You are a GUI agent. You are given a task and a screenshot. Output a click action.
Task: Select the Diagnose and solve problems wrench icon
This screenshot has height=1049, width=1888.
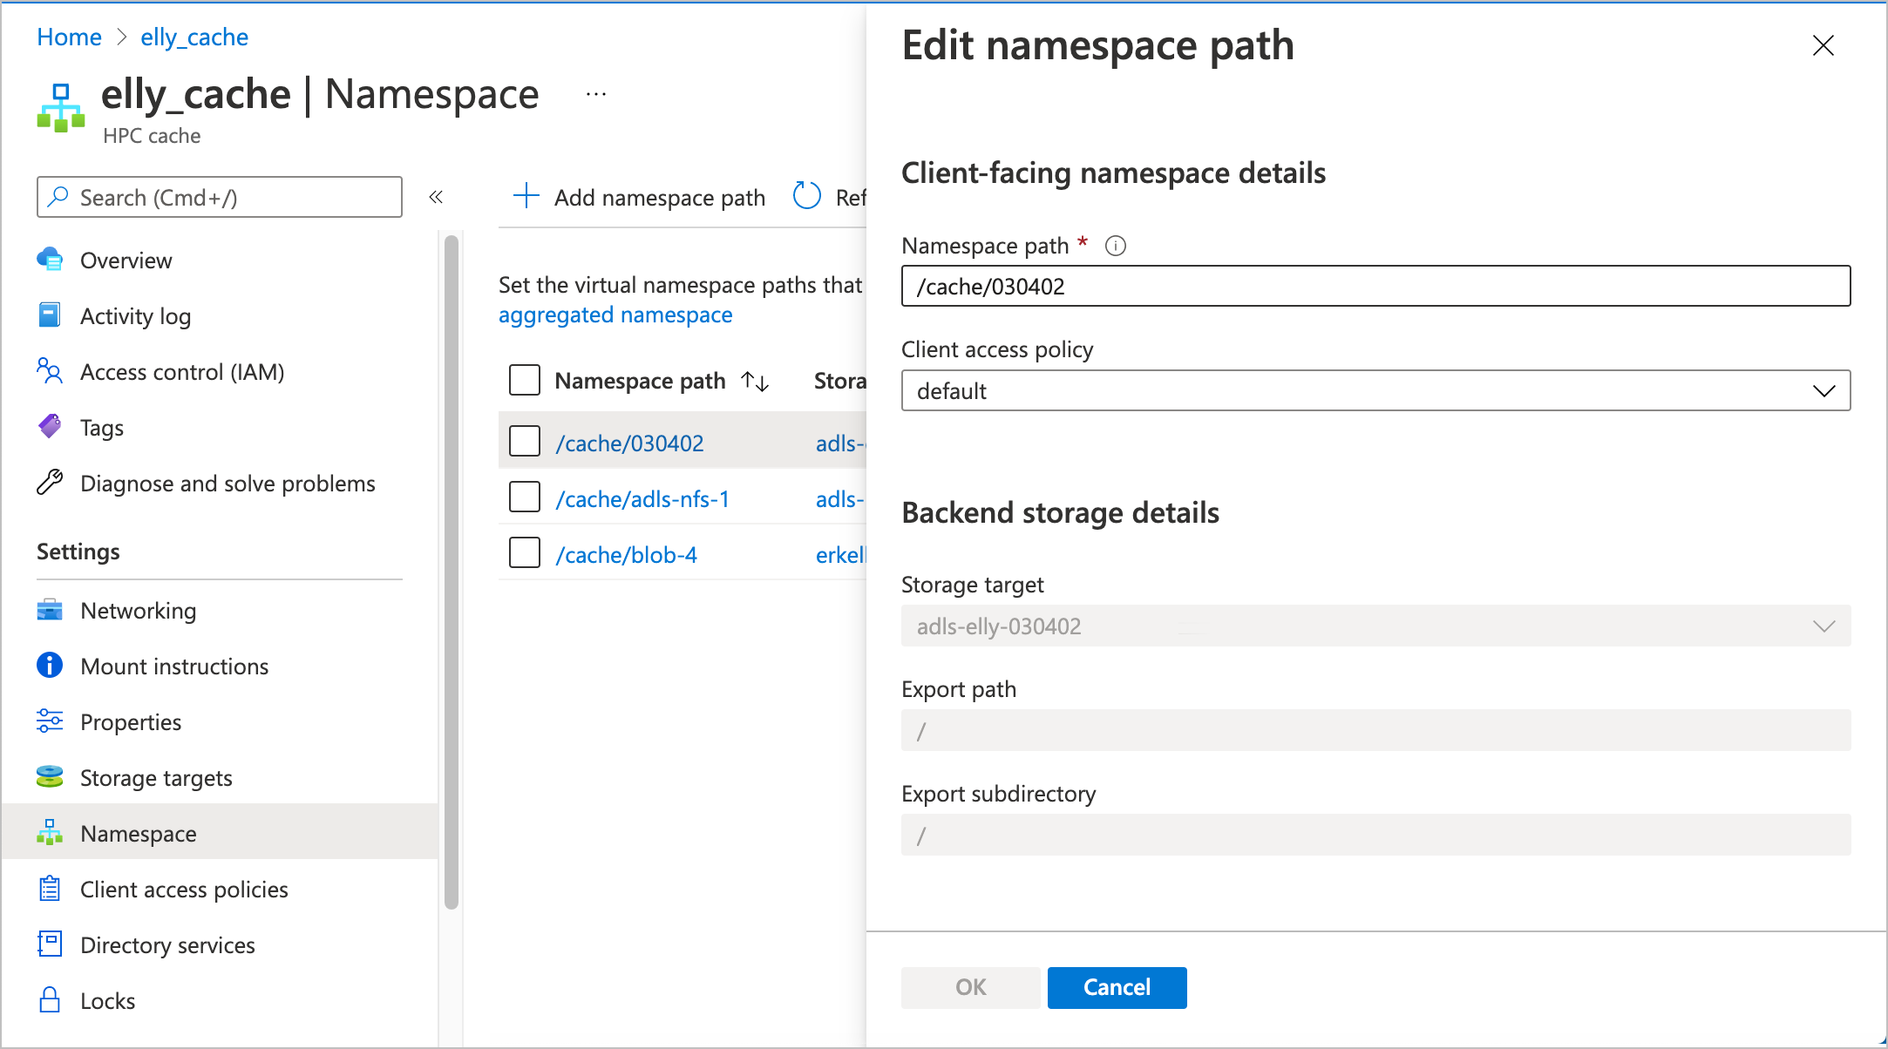[50, 483]
